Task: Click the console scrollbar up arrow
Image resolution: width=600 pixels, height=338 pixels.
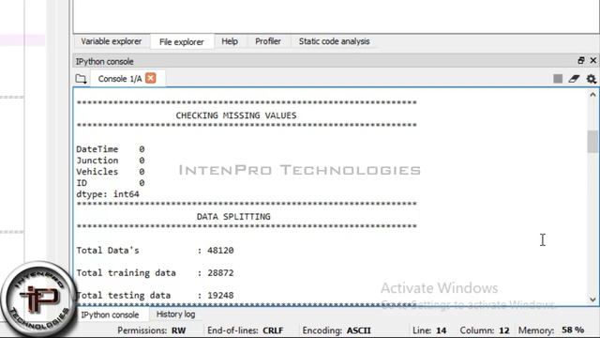Action: pyautogui.click(x=592, y=95)
